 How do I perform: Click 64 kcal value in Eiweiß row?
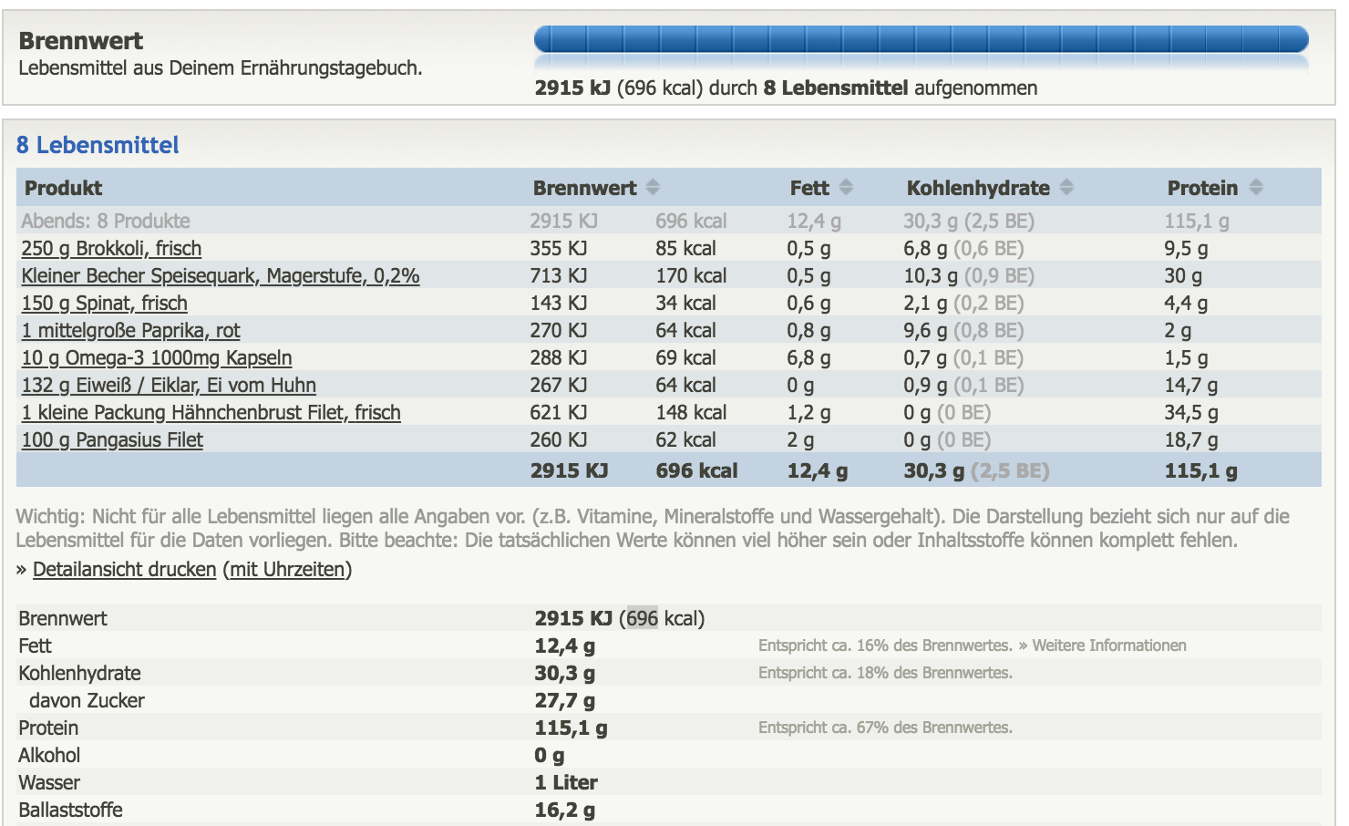[x=685, y=385]
